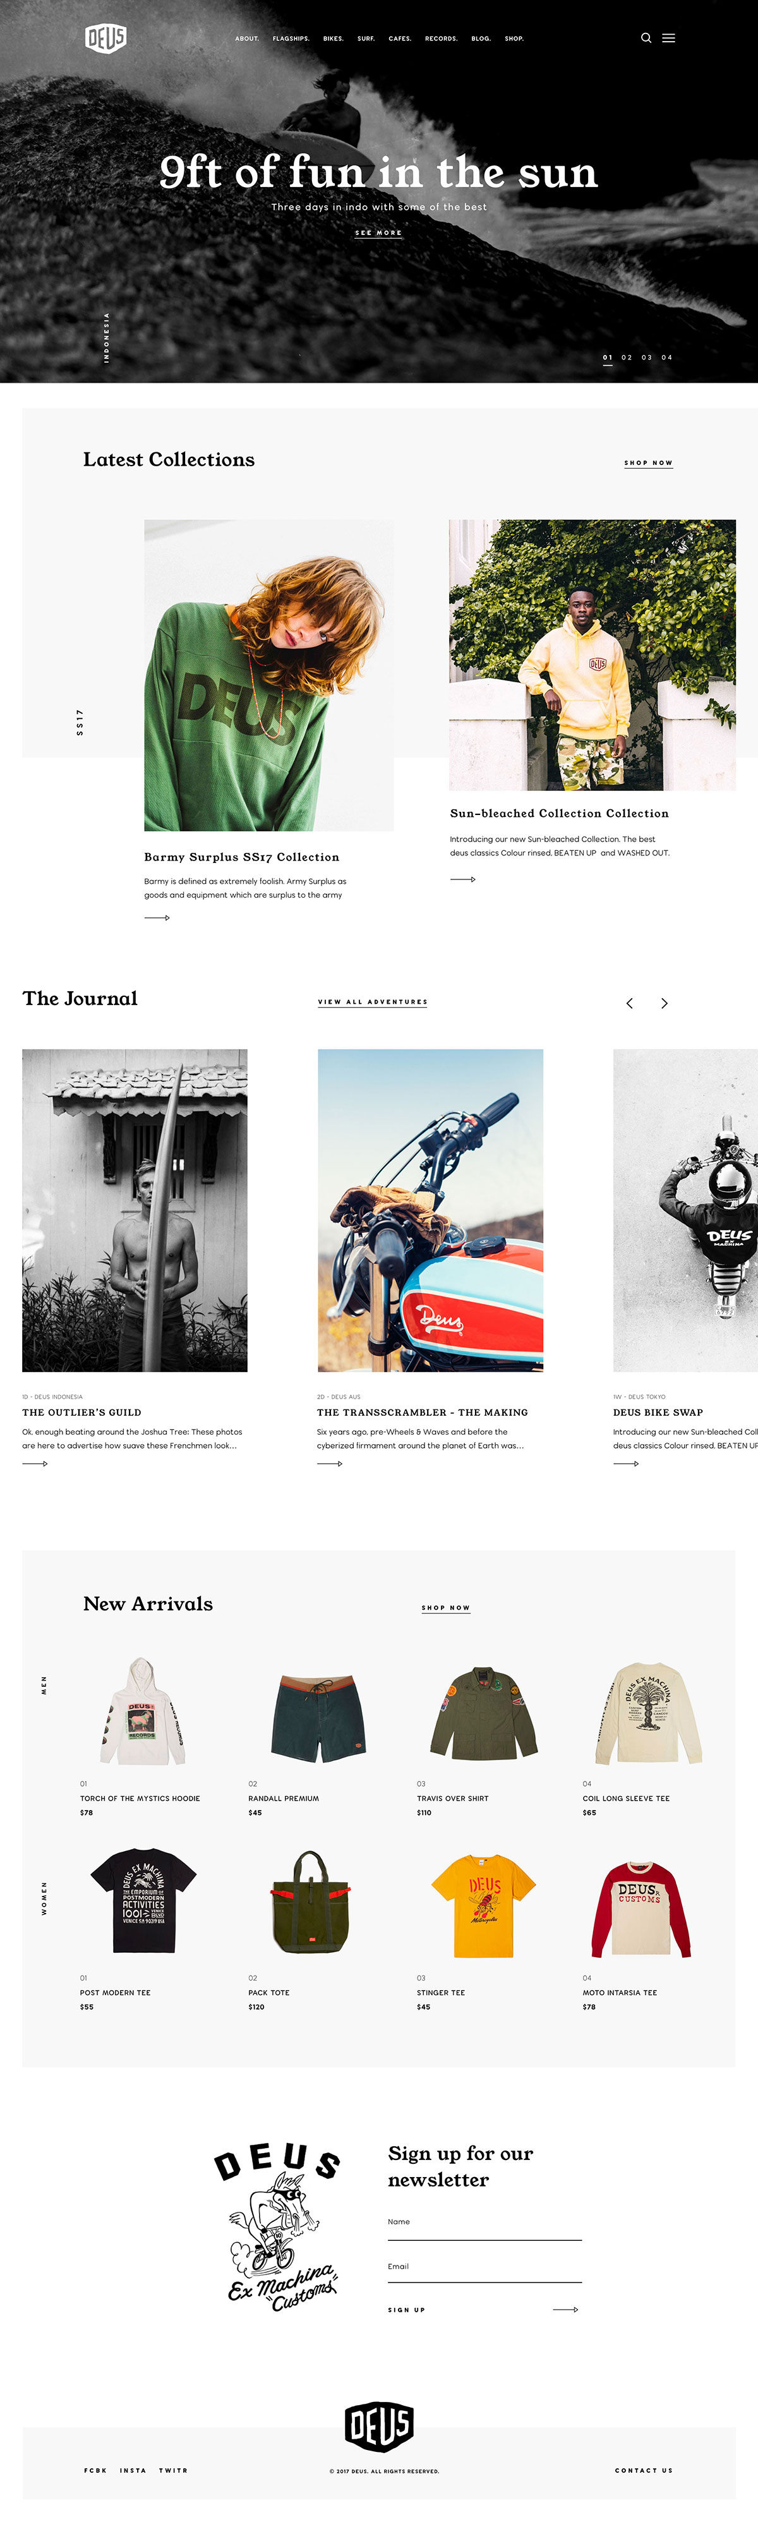Viewport: 758px width, 2522px height.
Task: Open the search icon in header
Action: [646, 38]
